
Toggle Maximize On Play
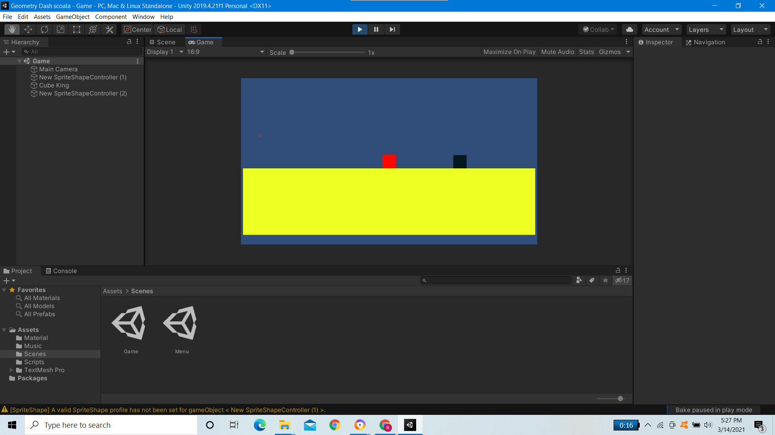click(x=509, y=52)
